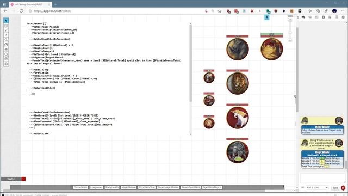Viewport: 348px width, 196px height.
Task: Select the small token left of the lion
Action: [209, 78]
